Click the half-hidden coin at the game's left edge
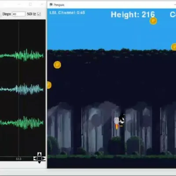Image resolution: width=176 pixels, height=176 pixels. pos(49,85)
